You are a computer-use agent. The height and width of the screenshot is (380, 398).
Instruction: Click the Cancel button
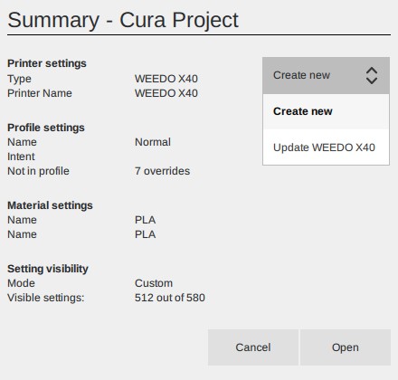(x=253, y=347)
